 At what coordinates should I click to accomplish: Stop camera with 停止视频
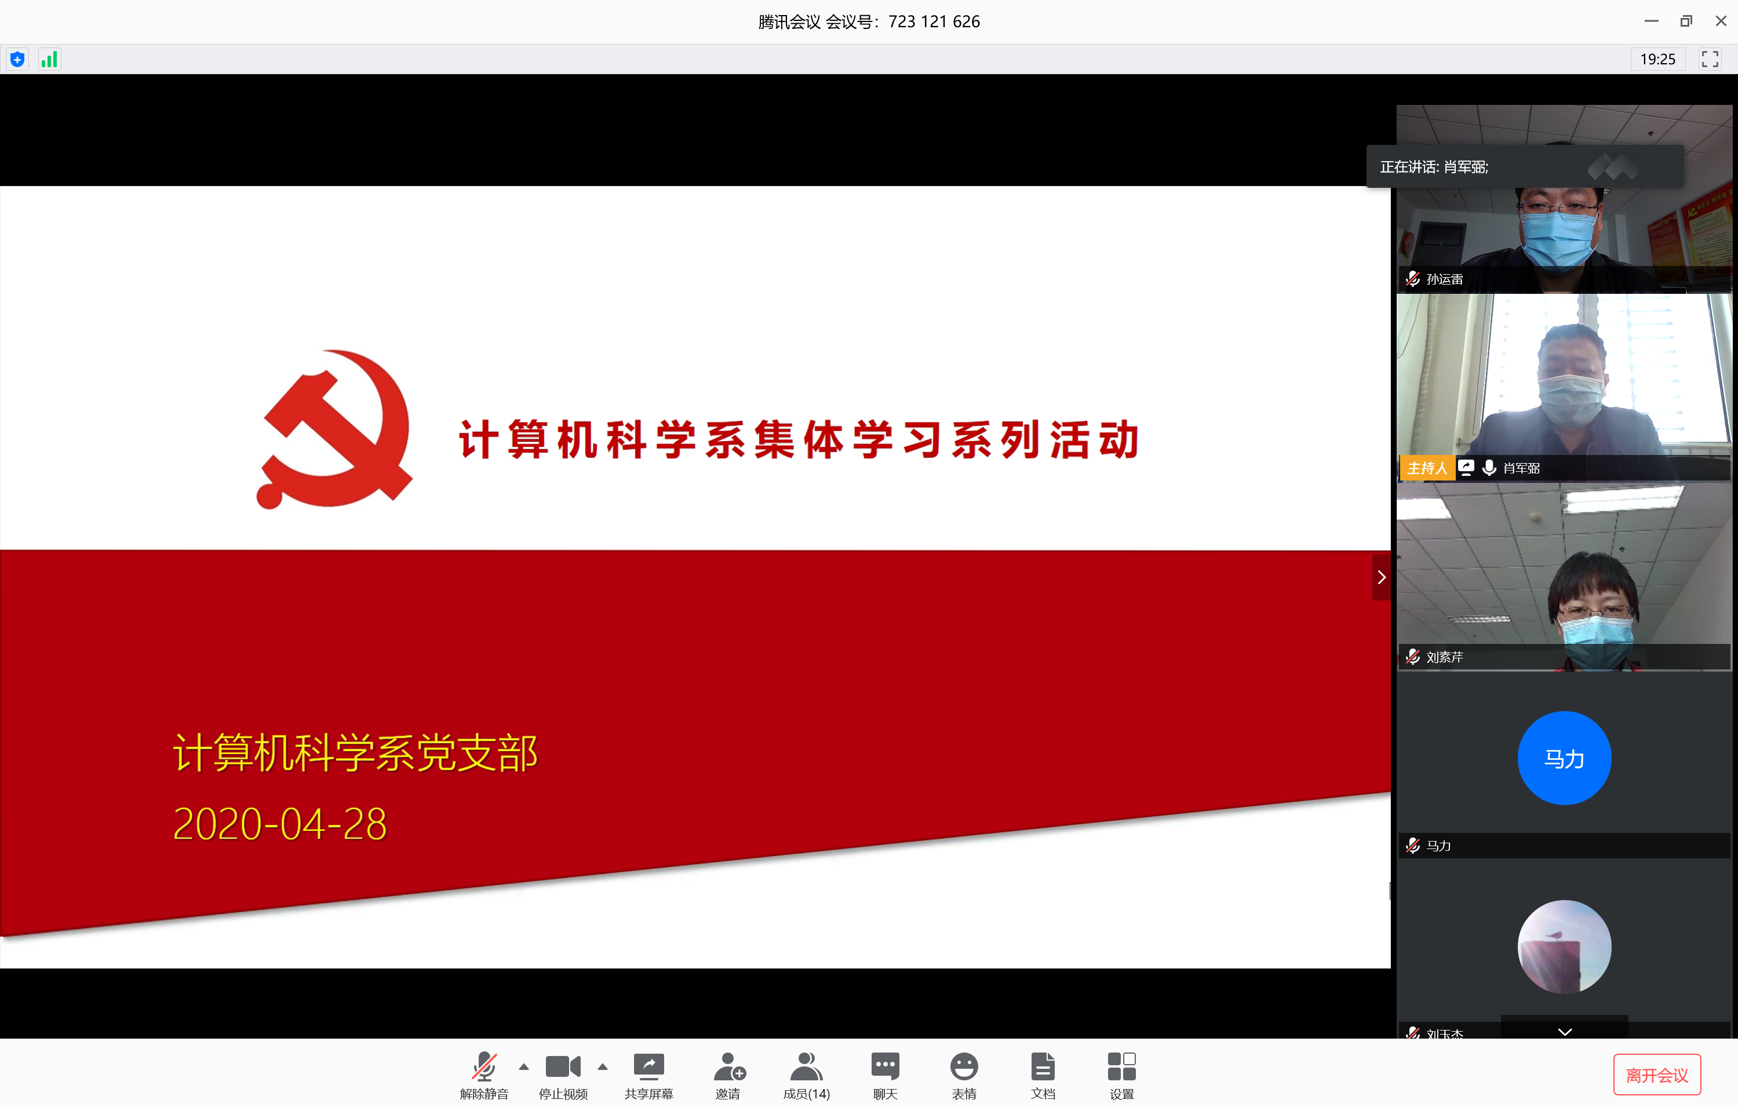point(563,1075)
